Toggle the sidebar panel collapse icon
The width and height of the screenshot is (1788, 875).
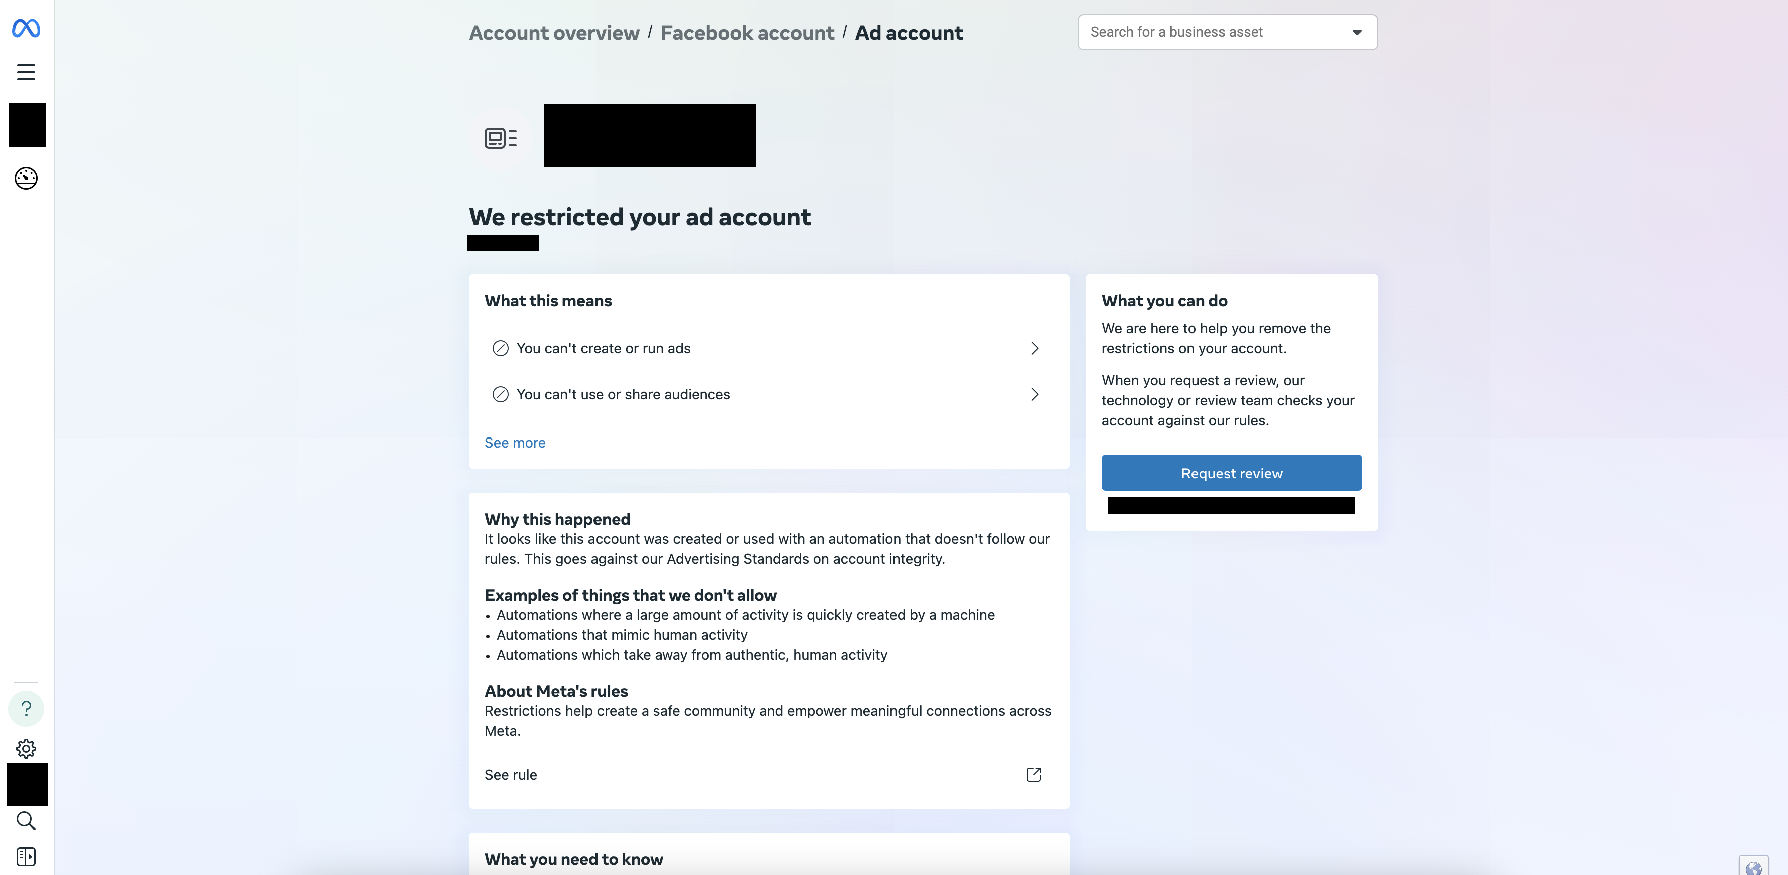pyautogui.click(x=26, y=857)
